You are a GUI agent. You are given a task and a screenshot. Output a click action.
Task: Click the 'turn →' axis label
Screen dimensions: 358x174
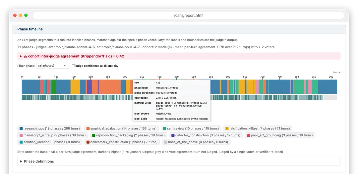point(336,72)
